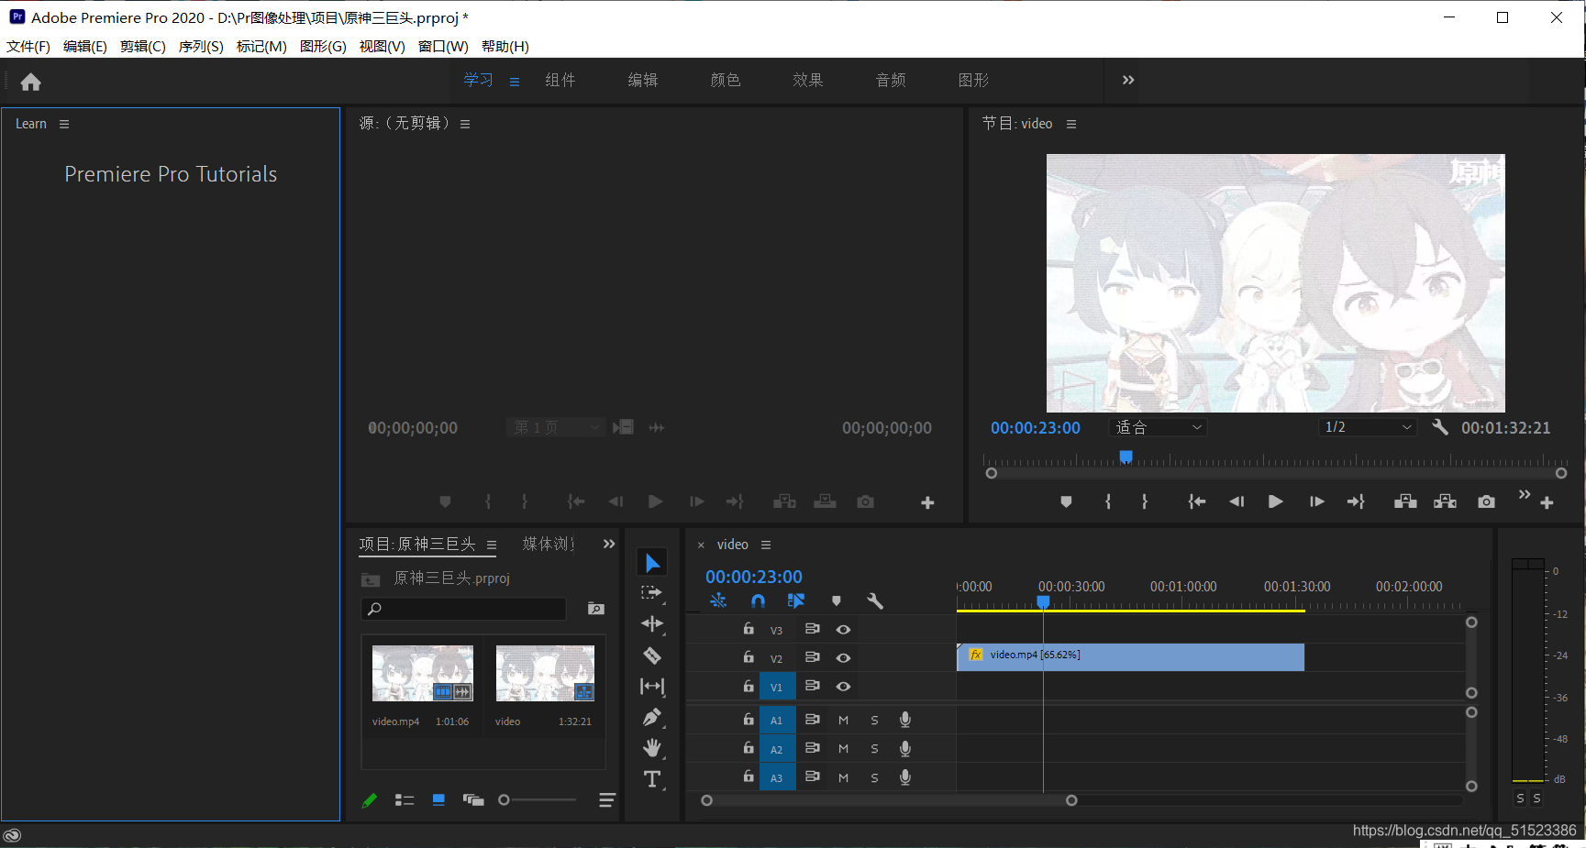Select the Slip tool

pyautogui.click(x=652, y=687)
